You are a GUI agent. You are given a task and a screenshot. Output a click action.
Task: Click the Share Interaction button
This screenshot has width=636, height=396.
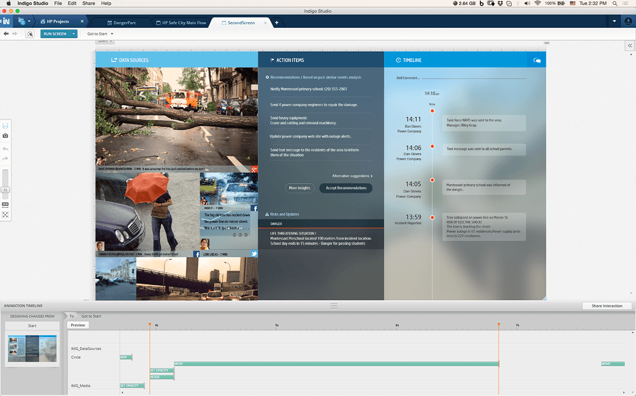point(607,306)
